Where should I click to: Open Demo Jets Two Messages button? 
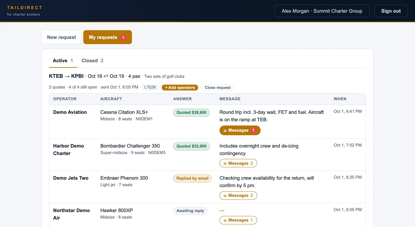pos(238,196)
